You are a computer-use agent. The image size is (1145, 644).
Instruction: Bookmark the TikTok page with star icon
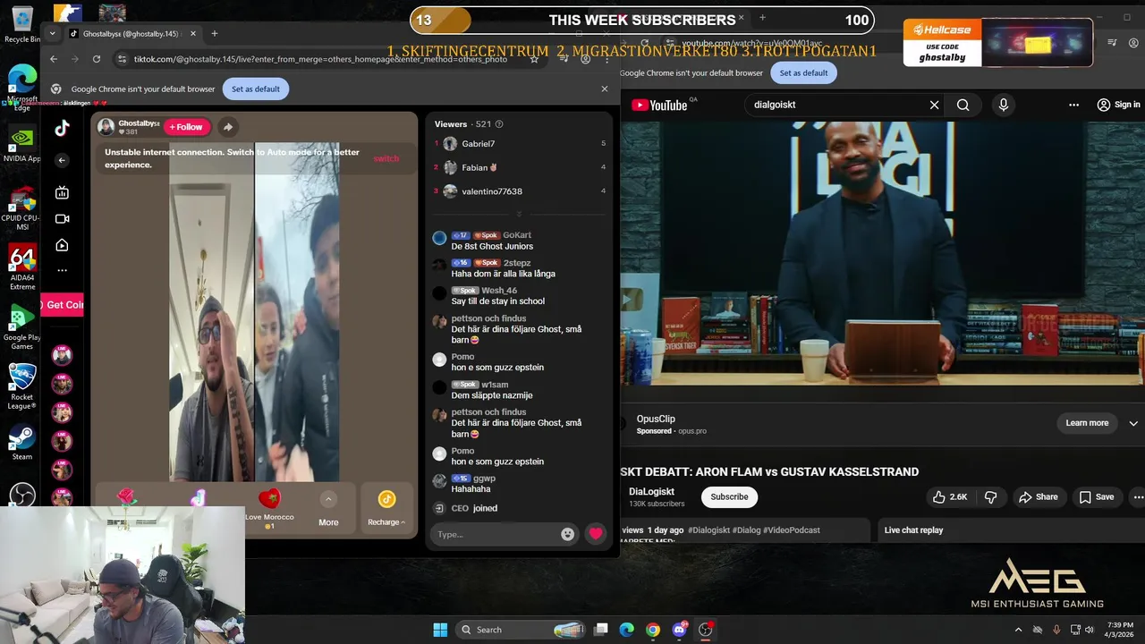534,59
